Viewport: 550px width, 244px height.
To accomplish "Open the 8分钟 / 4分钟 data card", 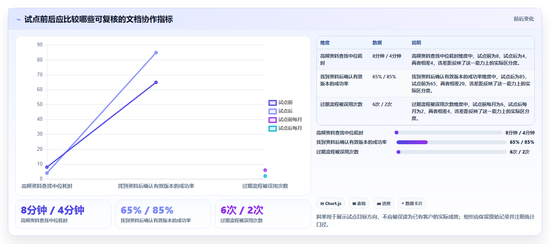I will tap(63, 214).
